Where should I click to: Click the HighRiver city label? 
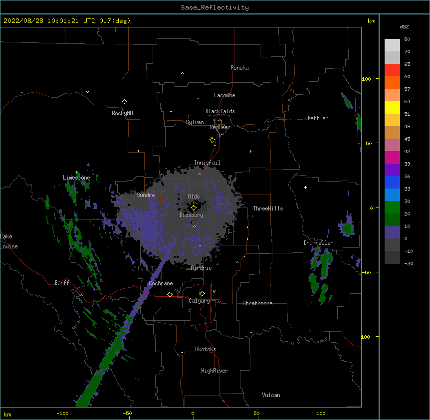point(215,371)
